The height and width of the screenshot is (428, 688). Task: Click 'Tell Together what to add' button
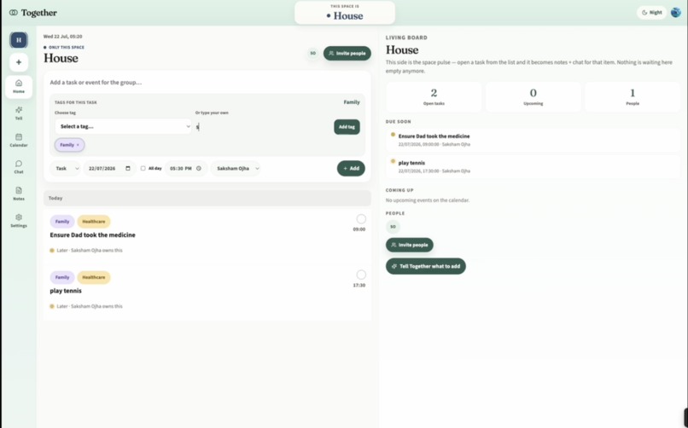point(426,266)
